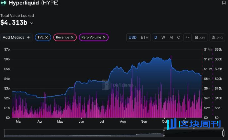
Task: Expand the Total Value Locked dropdown chevron
Action: [32, 23]
